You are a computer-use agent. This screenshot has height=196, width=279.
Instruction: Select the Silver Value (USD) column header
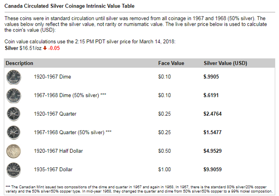pyautogui.click(x=225, y=63)
